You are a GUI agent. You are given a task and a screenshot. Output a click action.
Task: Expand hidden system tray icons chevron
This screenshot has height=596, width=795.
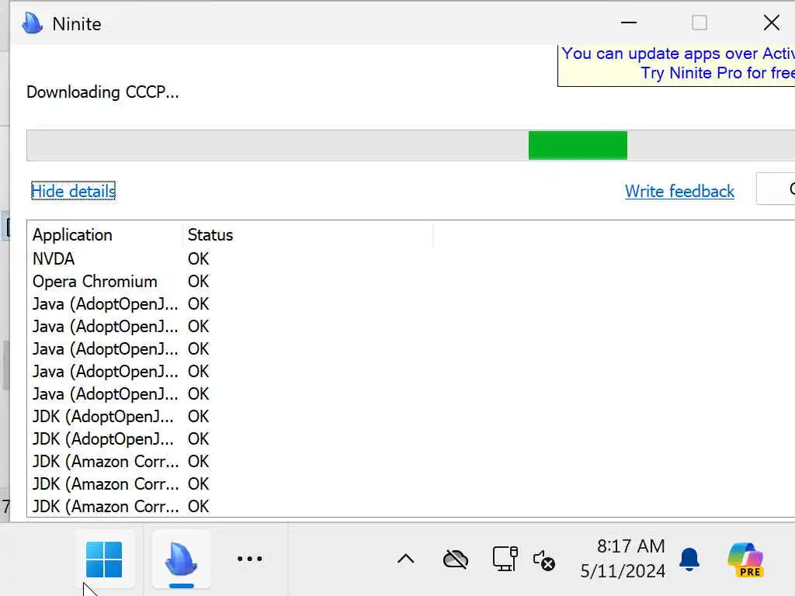click(x=405, y=559)
